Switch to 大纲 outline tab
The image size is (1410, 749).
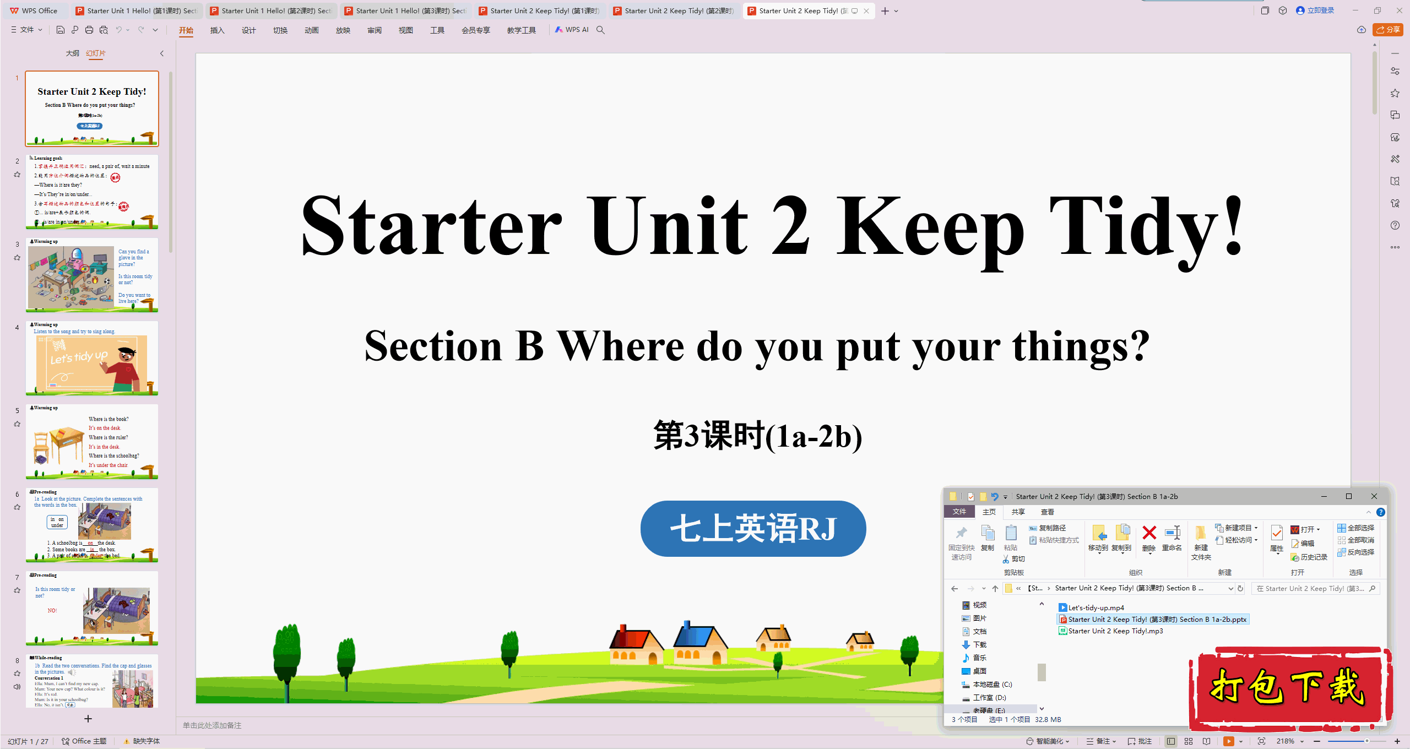(73, 53)
